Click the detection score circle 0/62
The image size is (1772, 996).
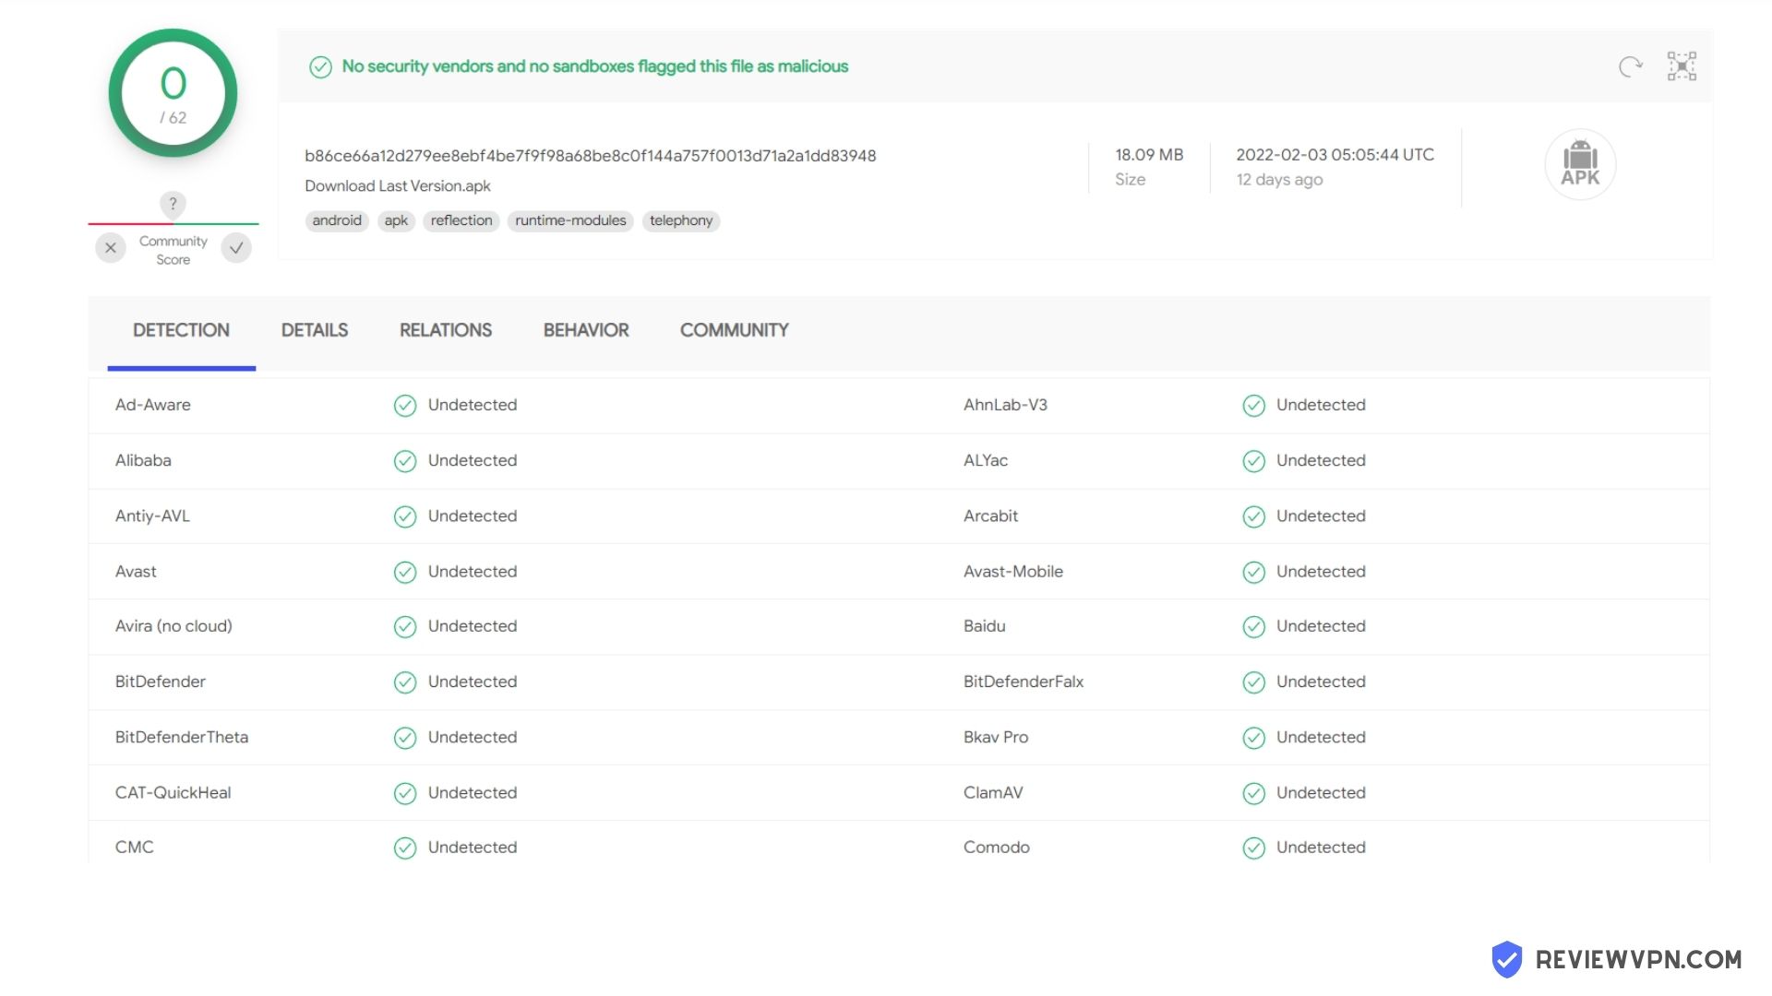tap(174, 93)
